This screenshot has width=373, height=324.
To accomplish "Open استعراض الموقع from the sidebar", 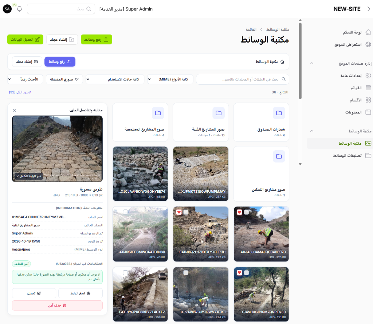I will 353,44.
